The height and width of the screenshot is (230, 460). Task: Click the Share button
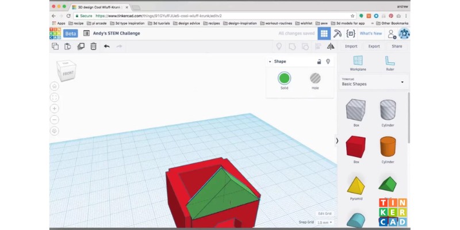click(397, 47)
